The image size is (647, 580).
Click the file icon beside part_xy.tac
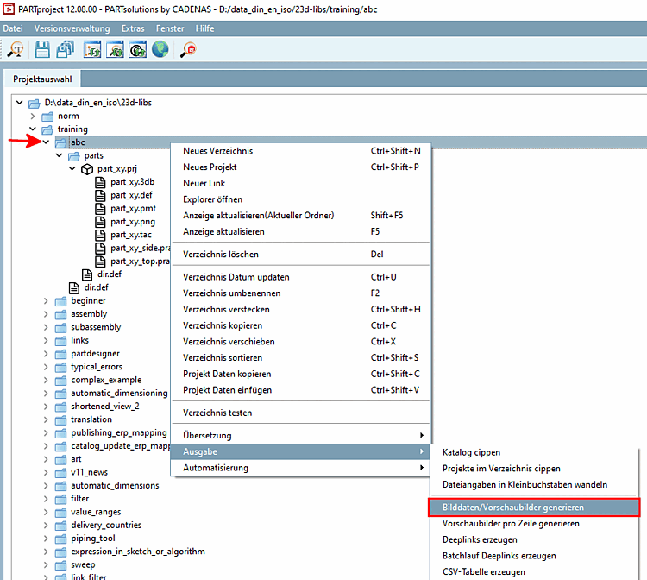100,235
